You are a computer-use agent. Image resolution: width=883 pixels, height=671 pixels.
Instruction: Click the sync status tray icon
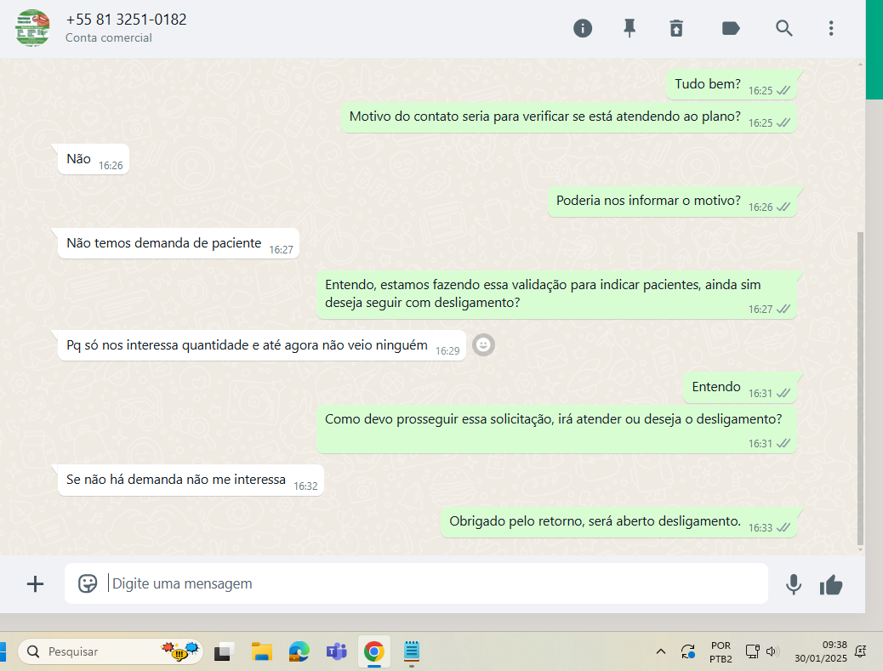[x=687, y=651]
